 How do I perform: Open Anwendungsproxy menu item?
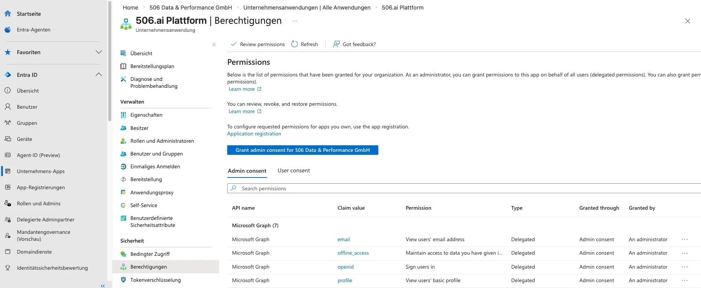point(152,192)
